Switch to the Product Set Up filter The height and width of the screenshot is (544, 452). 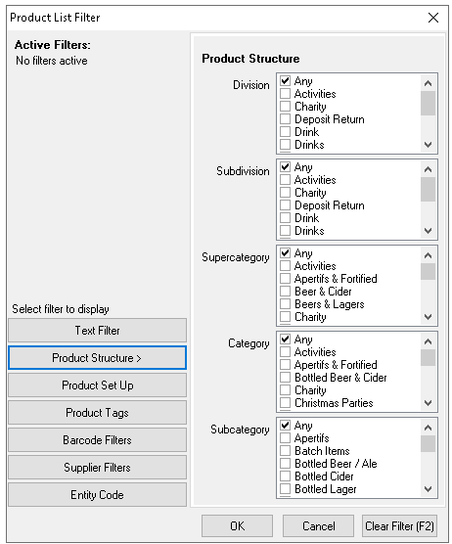click(x=97, y=385)
